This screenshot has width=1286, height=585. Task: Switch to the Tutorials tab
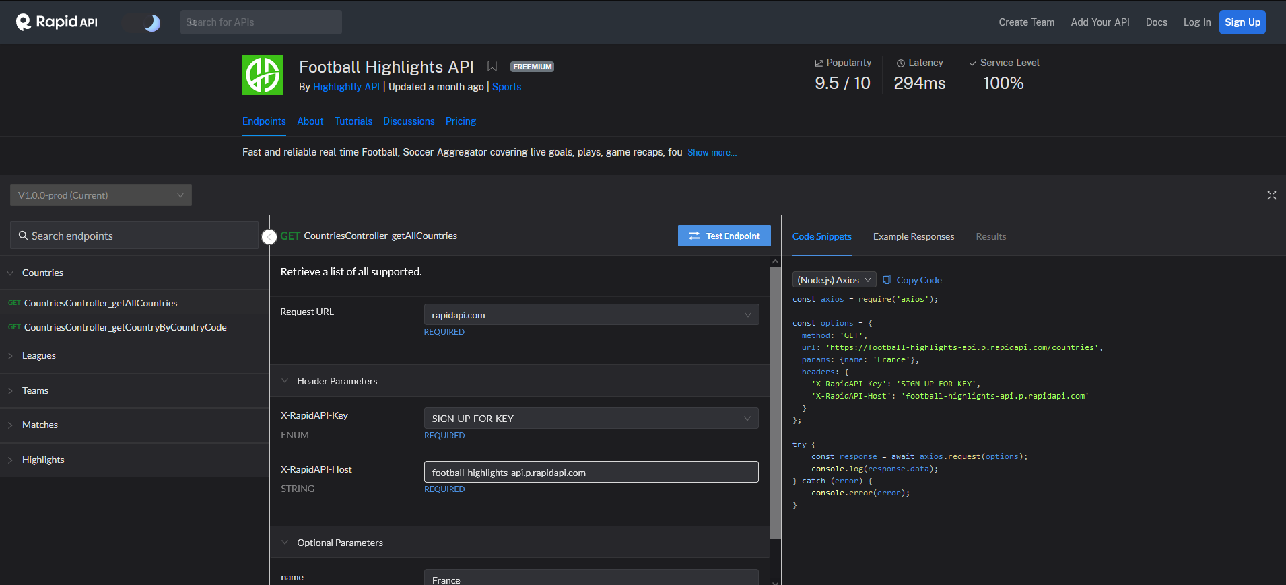pos(353,121)
